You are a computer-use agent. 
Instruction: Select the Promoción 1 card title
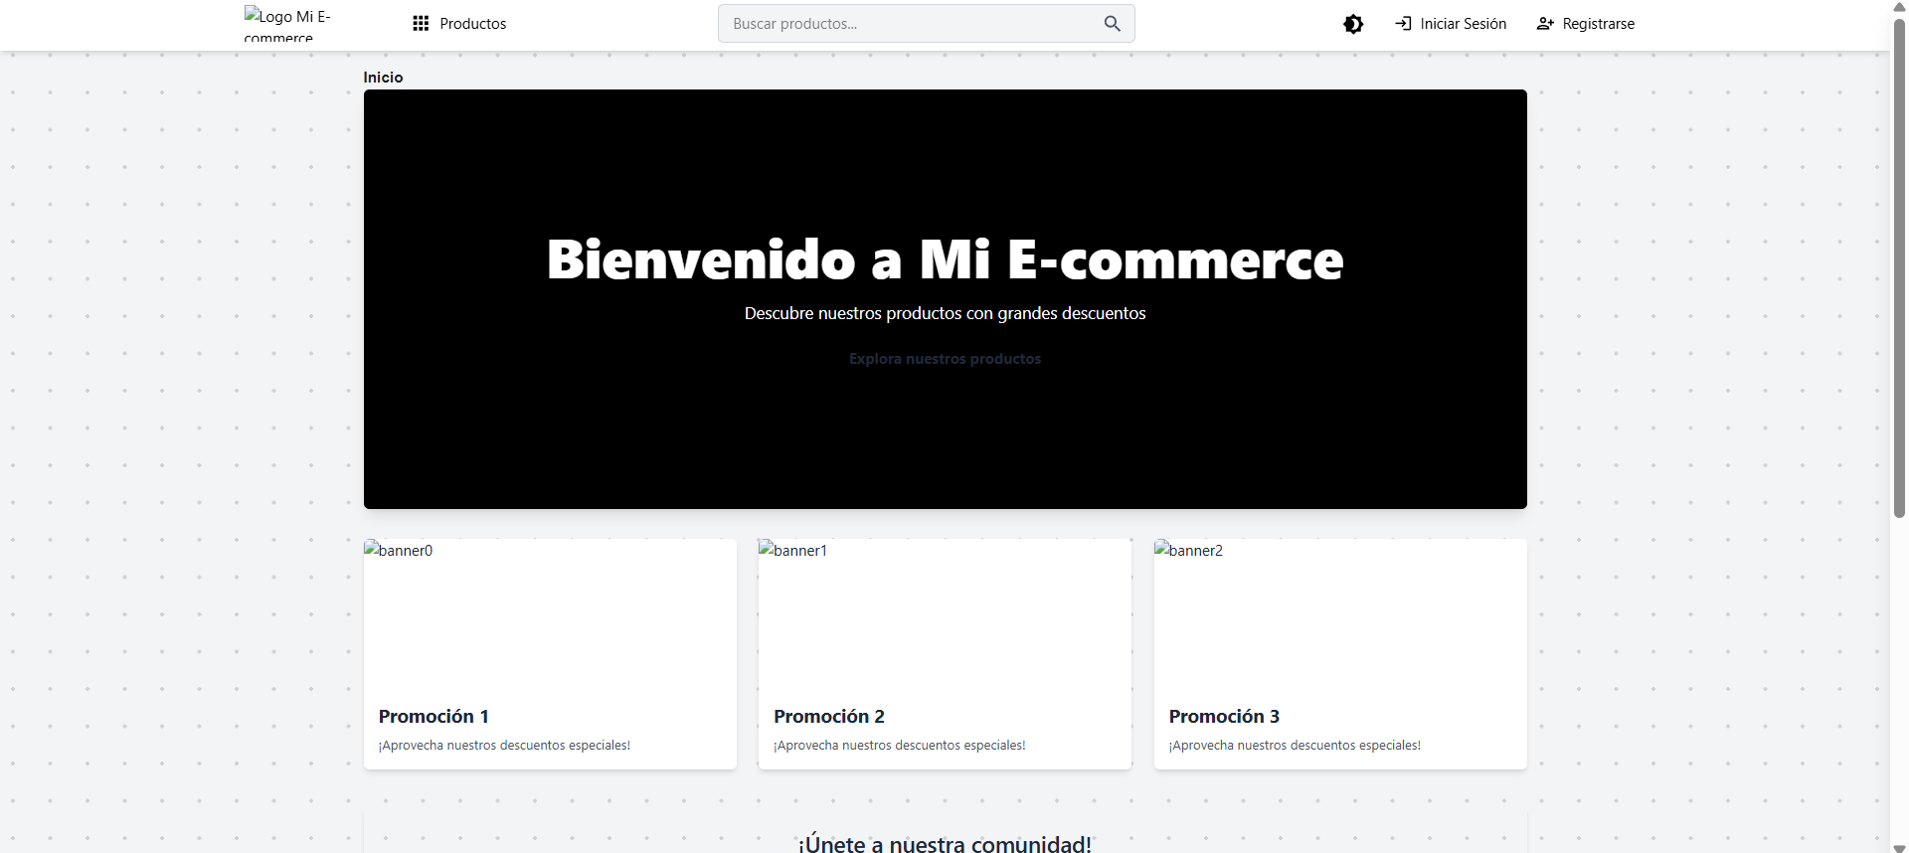click(434, 717)
